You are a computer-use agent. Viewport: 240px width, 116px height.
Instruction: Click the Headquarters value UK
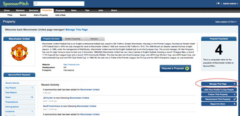point(65,67)
